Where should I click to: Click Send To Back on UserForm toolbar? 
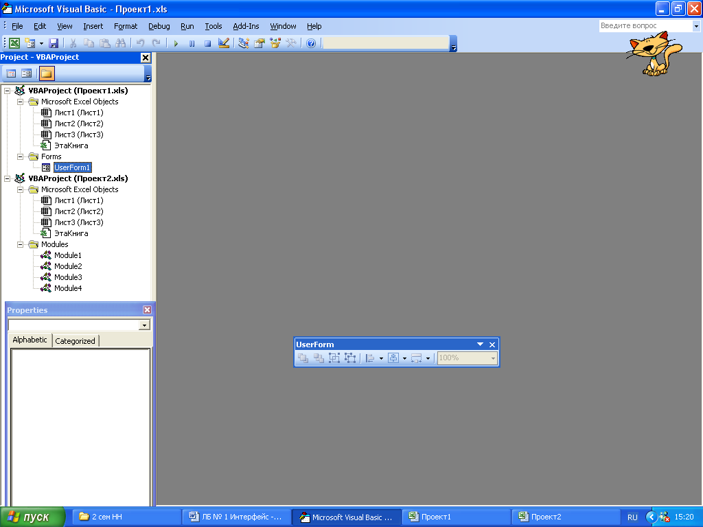(319, 358)
